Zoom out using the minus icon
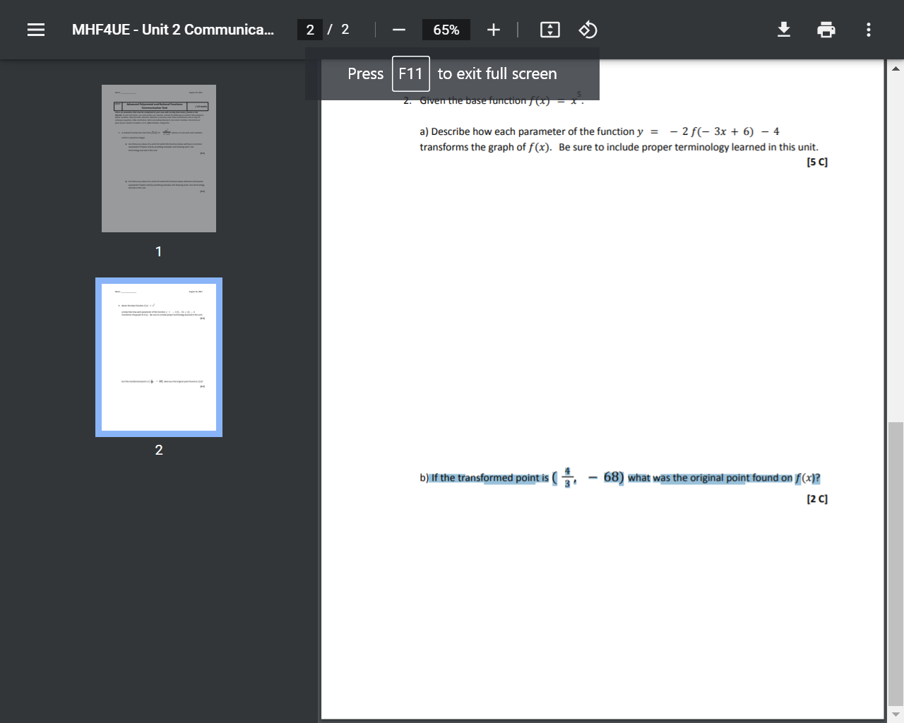 tap(398, 30)
